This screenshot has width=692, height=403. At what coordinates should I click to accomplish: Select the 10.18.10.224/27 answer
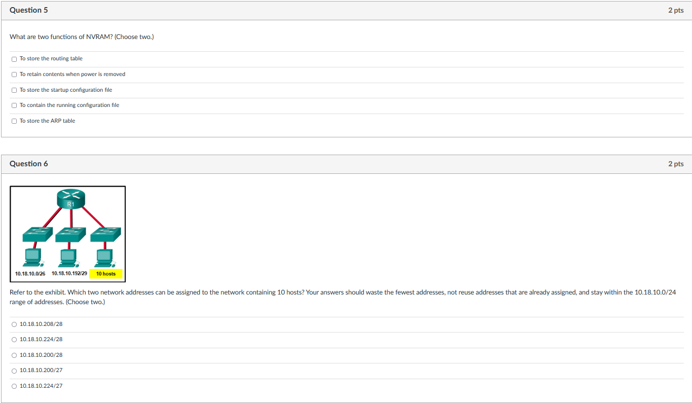(x=14, y=386)
